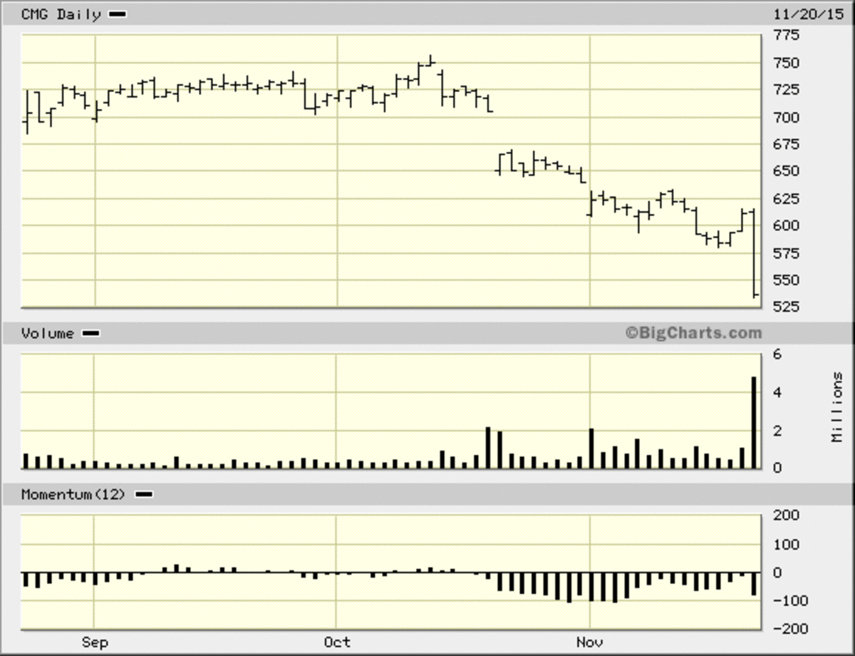
Task: Select the tallest volume spike bar
Action: point(753,421)
